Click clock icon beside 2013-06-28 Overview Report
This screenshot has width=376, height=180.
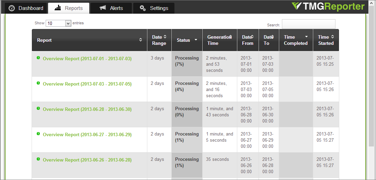coord(38,108)
